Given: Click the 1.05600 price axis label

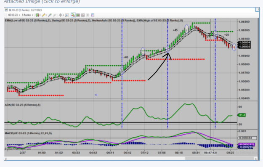Looking at the screenshot, I should [x=244, y=82].
